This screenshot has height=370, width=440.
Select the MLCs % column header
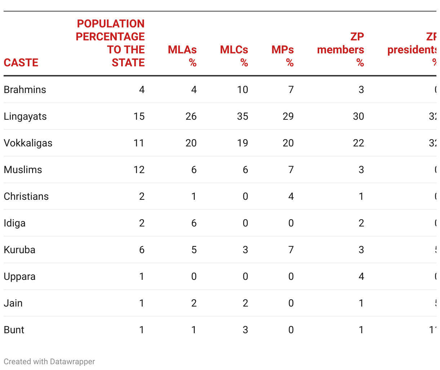[234, 56]
